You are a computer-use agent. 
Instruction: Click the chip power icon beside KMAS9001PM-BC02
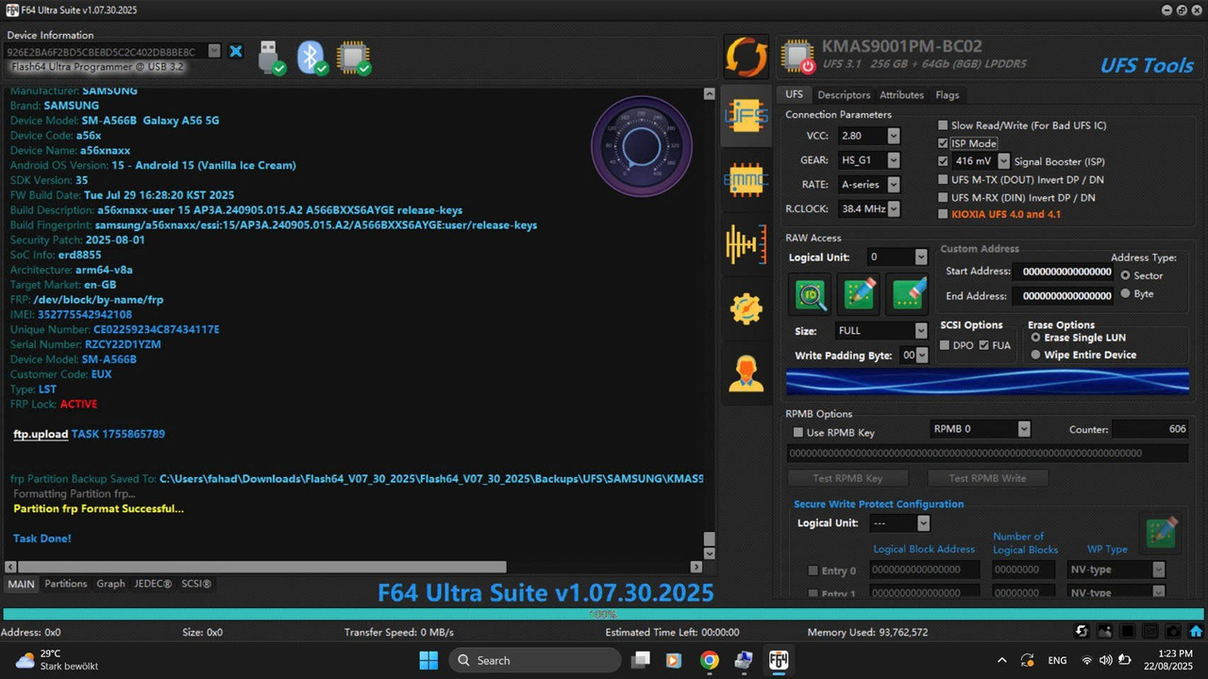(798, 57)
